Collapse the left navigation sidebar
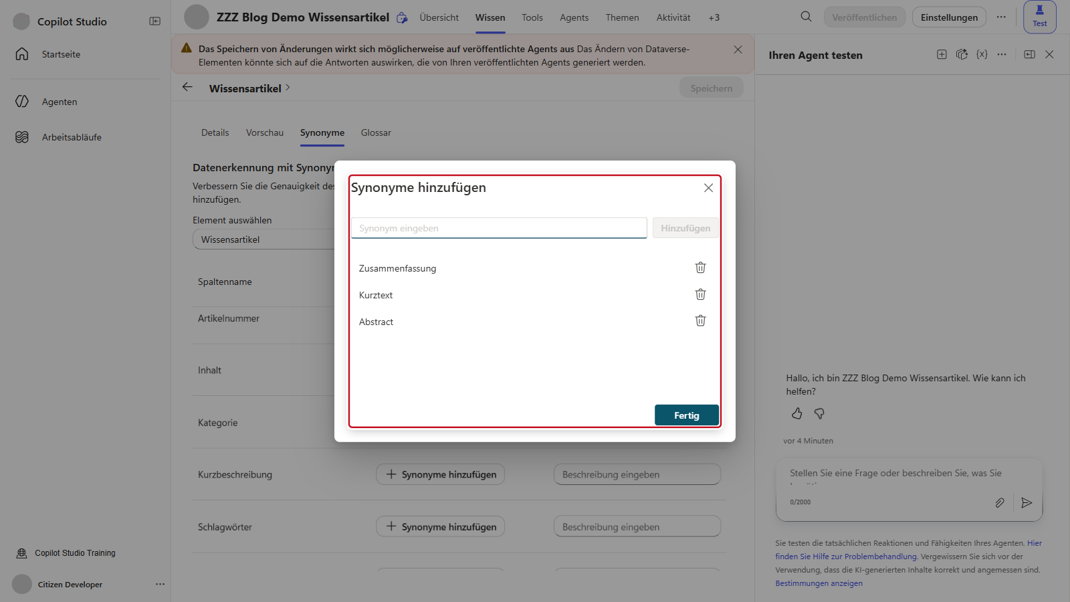Image resolution: width=1070 pixels, height=602 pixels. point(154,21)
